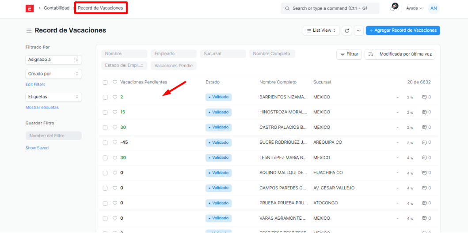Check the select-all header checkbox

105,83
